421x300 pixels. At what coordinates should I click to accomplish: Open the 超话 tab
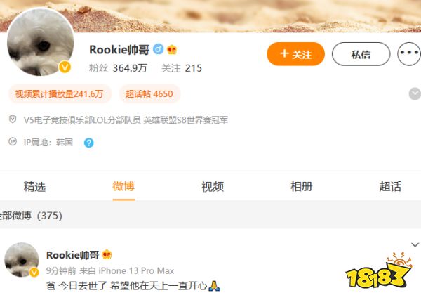[390, 187]
